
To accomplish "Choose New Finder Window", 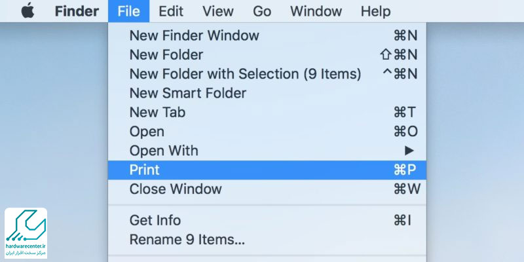I will pyautogui.click(x=267, y=35).
